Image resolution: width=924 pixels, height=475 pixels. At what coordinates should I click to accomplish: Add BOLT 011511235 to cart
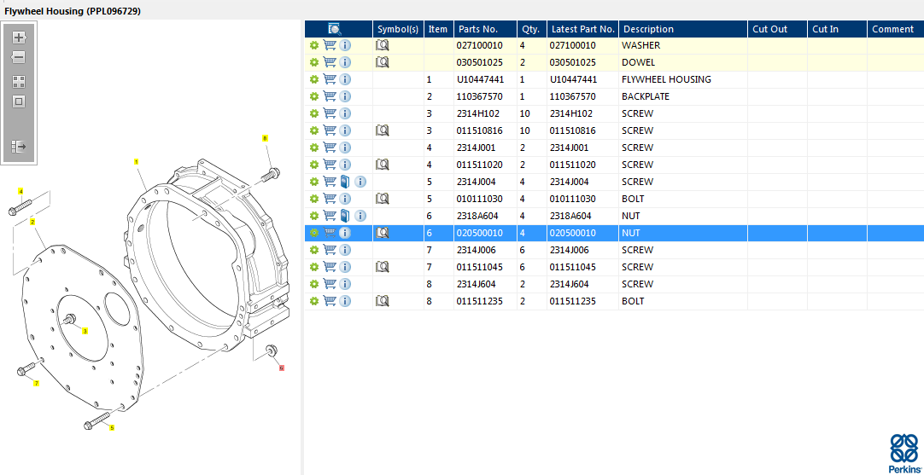[x=330, y=301]
